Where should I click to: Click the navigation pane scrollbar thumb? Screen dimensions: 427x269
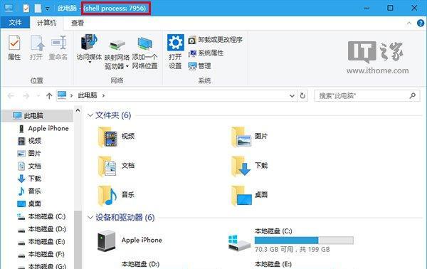click(x=78, y=240)
